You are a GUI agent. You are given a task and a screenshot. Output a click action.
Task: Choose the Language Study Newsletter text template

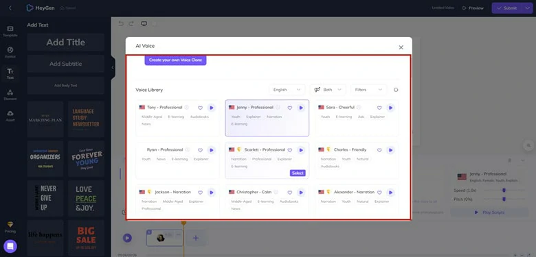(x=86, y=119)
